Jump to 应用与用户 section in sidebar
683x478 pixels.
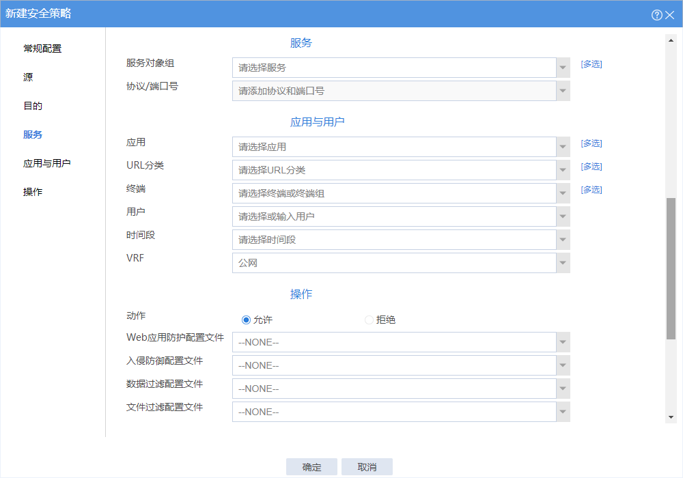[47, 163]
